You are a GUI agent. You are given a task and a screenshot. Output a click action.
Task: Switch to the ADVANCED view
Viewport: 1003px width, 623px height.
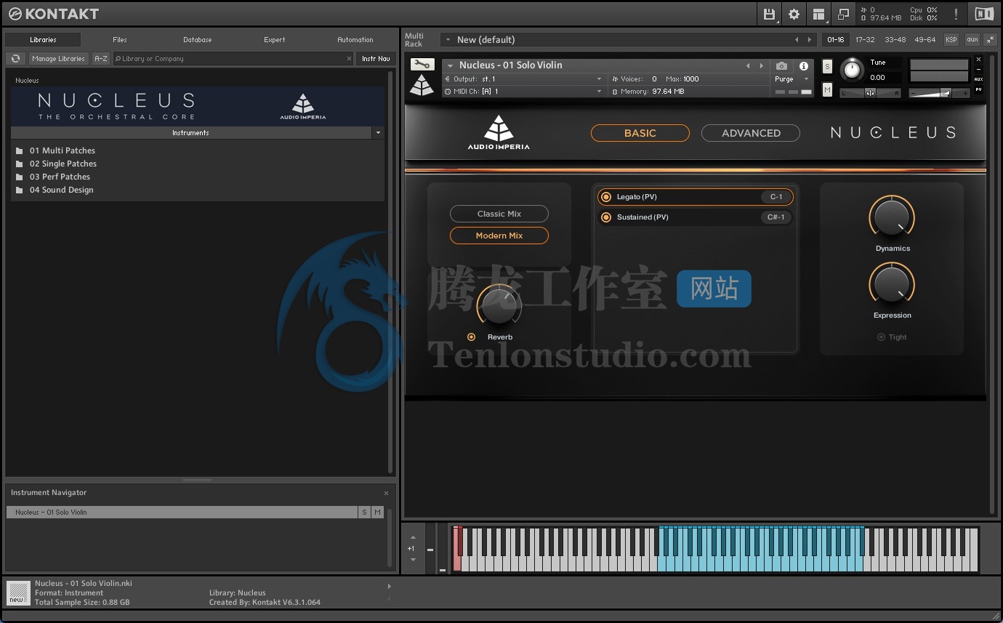coord(751,133)
